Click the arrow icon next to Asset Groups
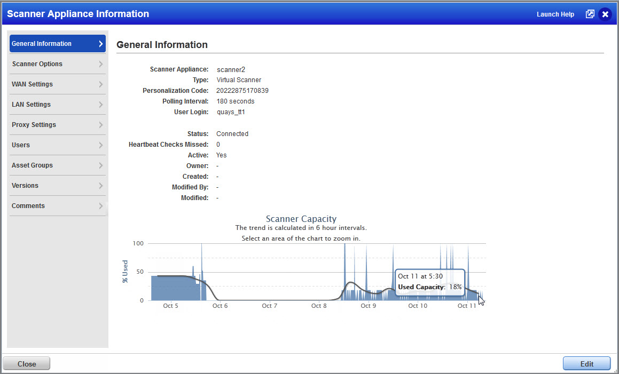This screenshot has height=374, width=619. pos(101,165)
